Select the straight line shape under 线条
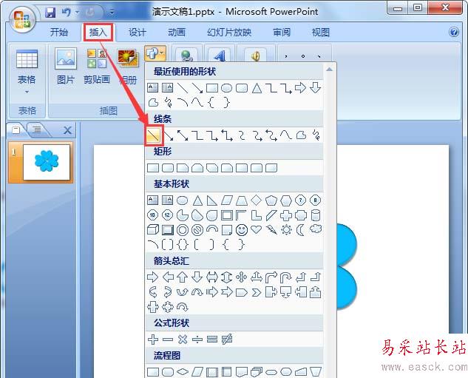This screenshot has width=468, height=378. [x=154, y=135]
